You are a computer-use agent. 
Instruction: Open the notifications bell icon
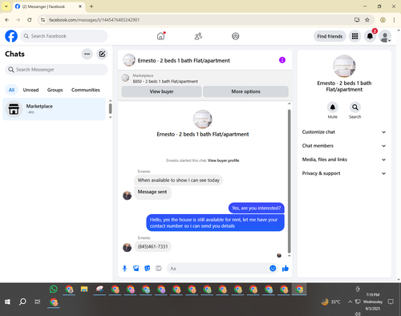click(370, 36)
